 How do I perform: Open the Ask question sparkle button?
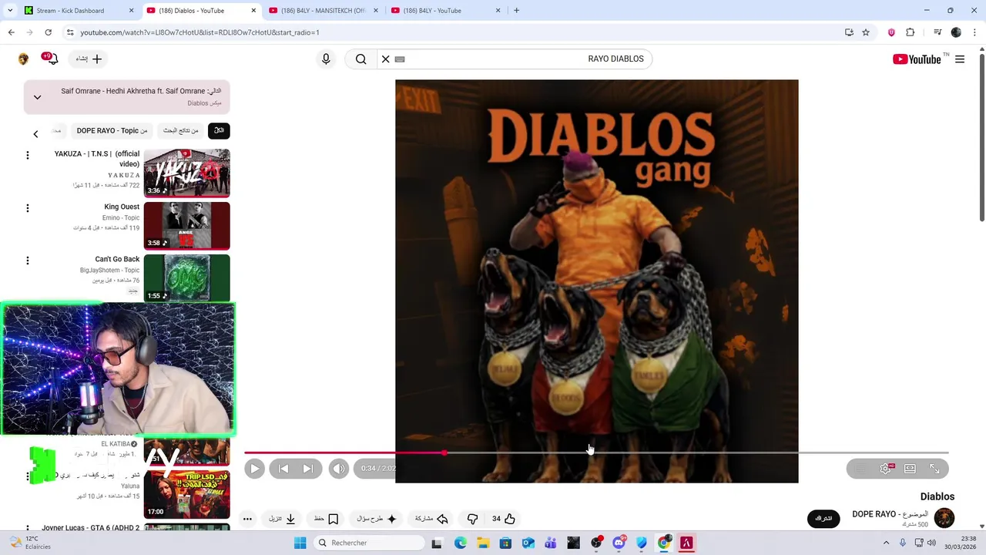coord(377,519)
